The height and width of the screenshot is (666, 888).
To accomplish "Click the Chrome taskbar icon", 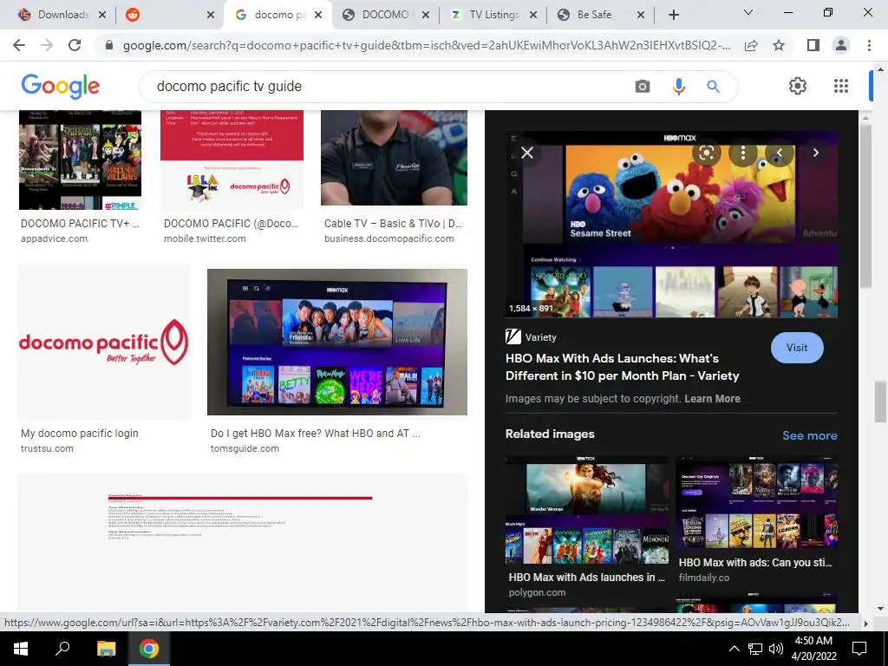I will click(x=149, y=649).
